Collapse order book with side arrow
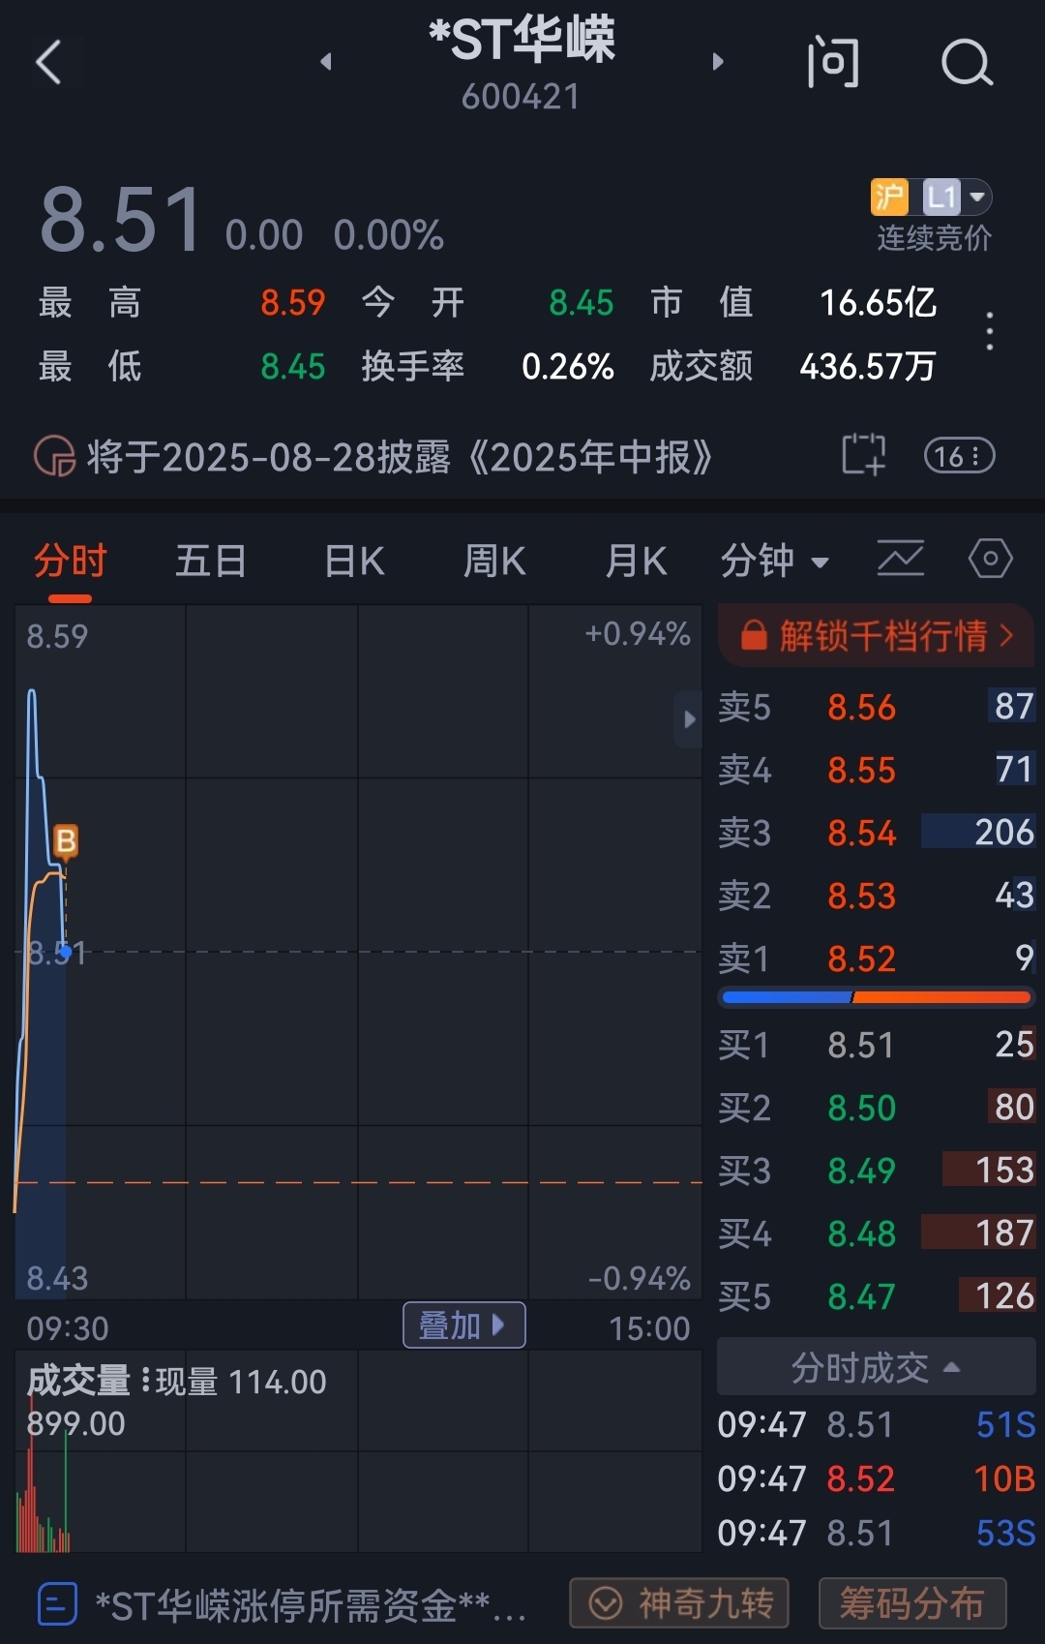 pos(688,719)
